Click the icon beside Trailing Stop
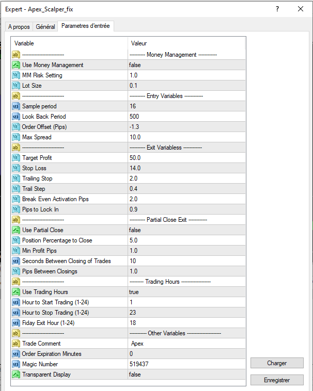The width and height of the screenshot is (313, 391). tap(16, 178)
